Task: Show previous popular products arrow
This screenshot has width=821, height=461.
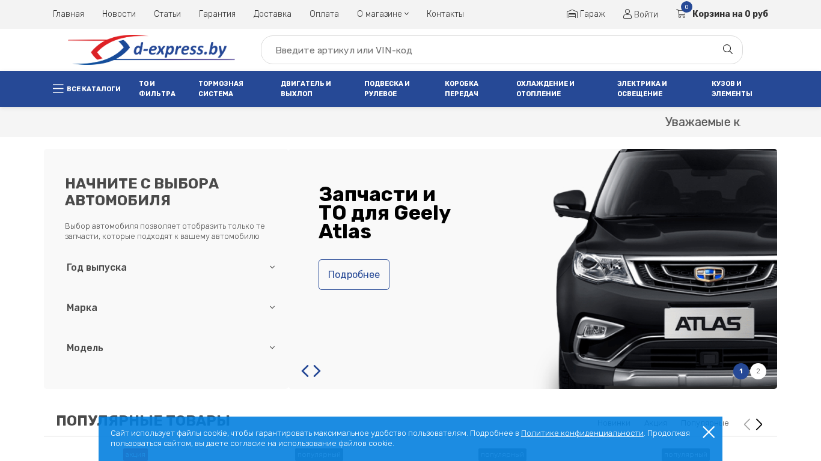Action: tap(747, 424)
